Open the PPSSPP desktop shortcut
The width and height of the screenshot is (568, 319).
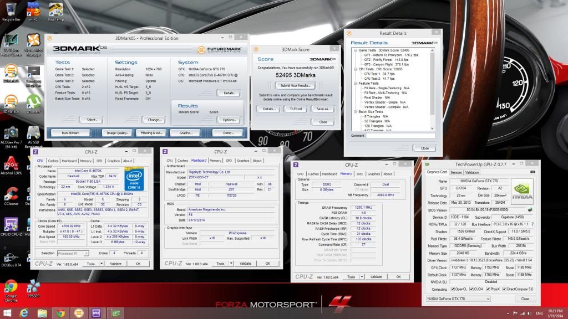[x=33, y=289]
